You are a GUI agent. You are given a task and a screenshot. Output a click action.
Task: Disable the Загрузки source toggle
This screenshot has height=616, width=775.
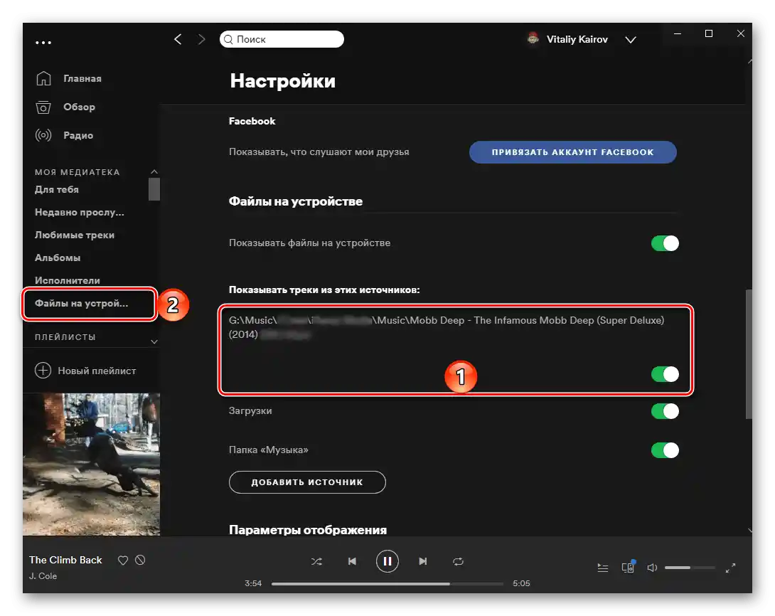[x=665, y=411]
